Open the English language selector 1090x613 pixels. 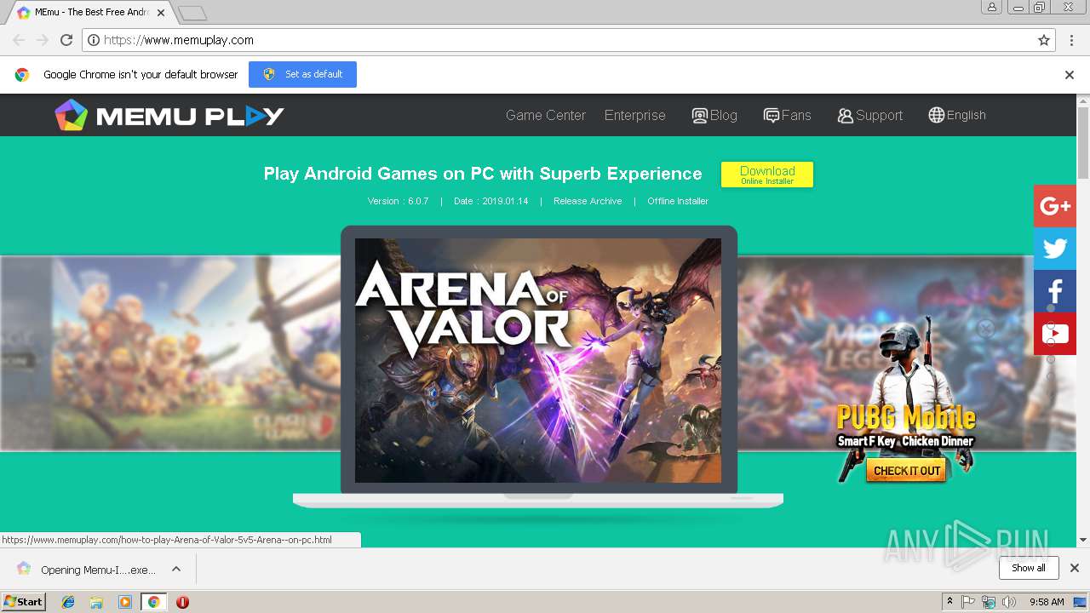pos(957,115)
